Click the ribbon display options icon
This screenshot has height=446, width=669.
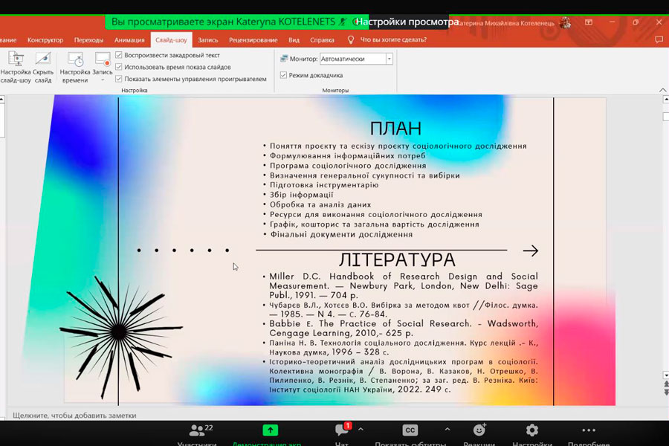(x=589, y=22)
